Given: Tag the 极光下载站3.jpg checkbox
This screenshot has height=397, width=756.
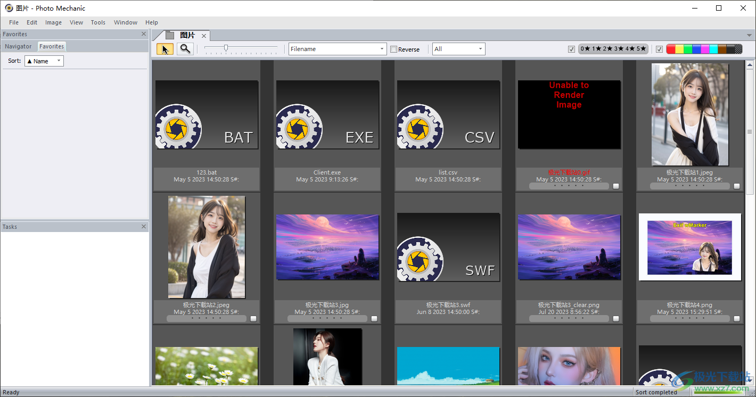Looking at the screenshot, I should click(374, 319).
